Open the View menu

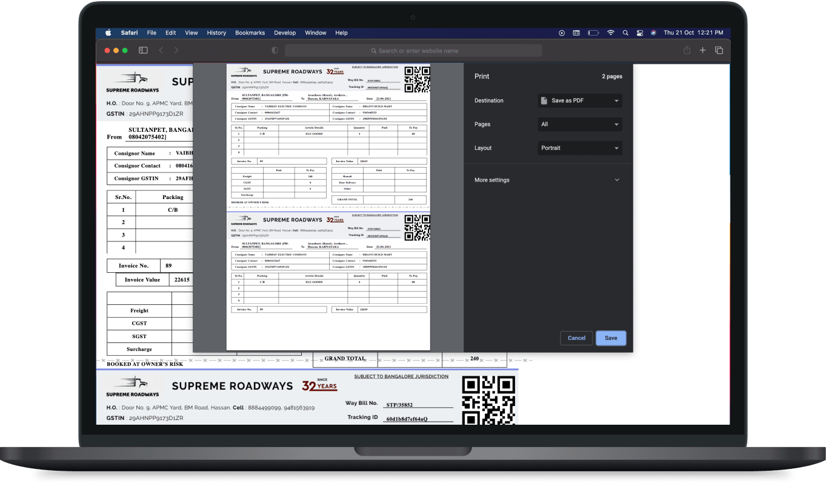[192, 33]
